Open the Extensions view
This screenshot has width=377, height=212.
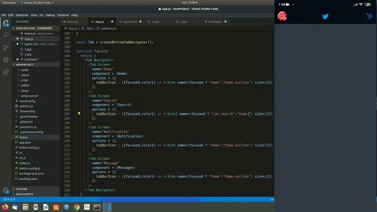(5, 72)
